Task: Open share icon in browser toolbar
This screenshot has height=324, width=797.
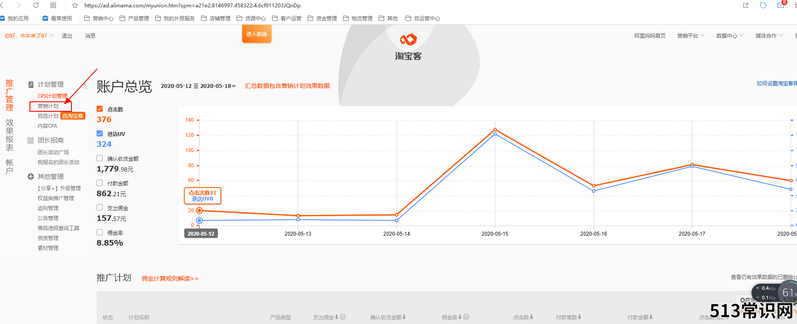Action: (x=745, y=5)
